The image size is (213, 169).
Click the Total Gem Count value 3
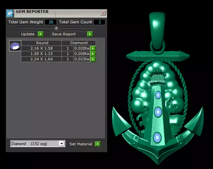click(x=99, y=22)
